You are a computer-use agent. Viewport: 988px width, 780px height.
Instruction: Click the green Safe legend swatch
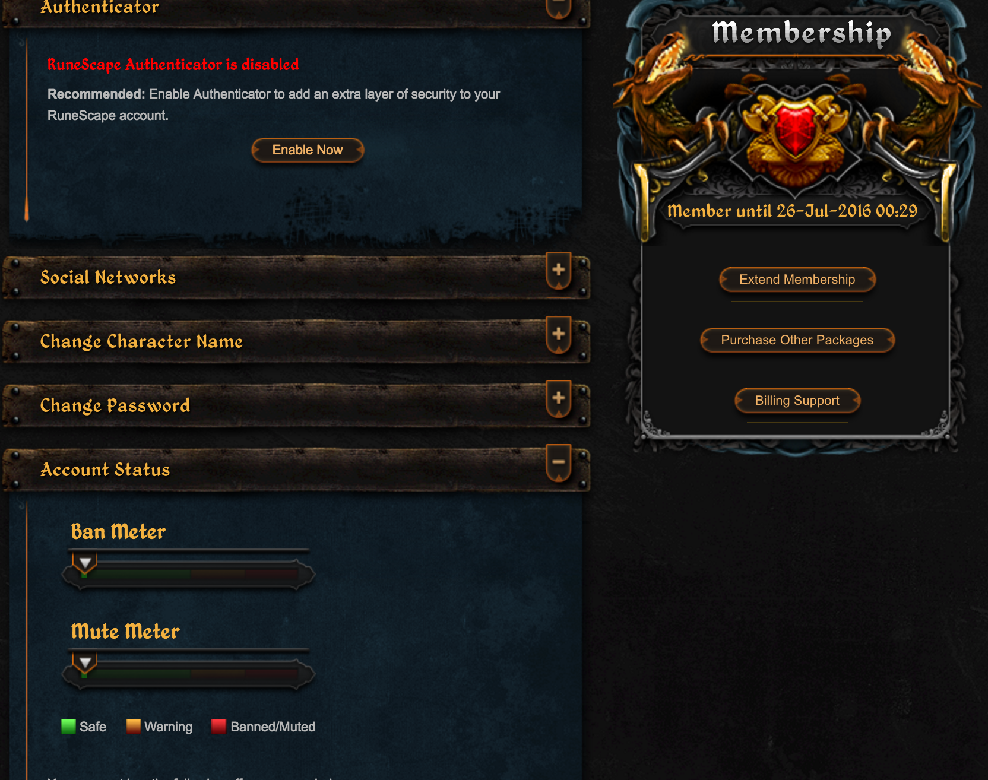tap(68, 727)
